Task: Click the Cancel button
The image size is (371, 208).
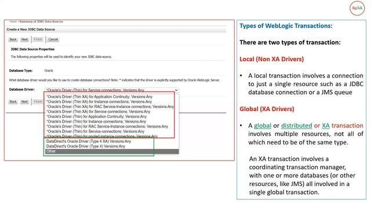Action: tap(53, 39)
